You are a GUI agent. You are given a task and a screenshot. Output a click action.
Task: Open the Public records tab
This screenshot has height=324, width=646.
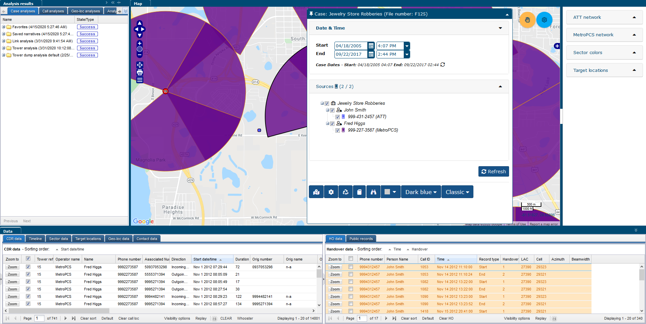361,239
